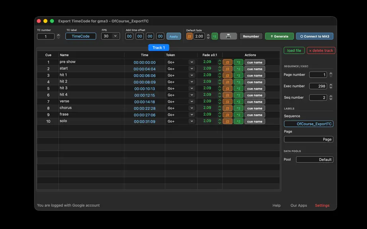This screenshot has height=229, width=367.
Task: Click the Apply time offset button
Action: click(x=174, y=36)
